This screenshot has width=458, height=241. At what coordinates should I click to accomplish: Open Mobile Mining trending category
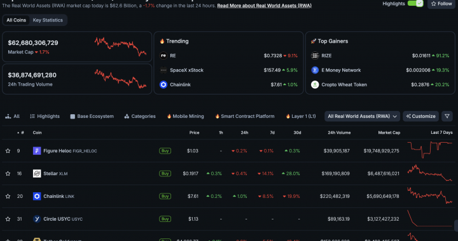point(185,116)
